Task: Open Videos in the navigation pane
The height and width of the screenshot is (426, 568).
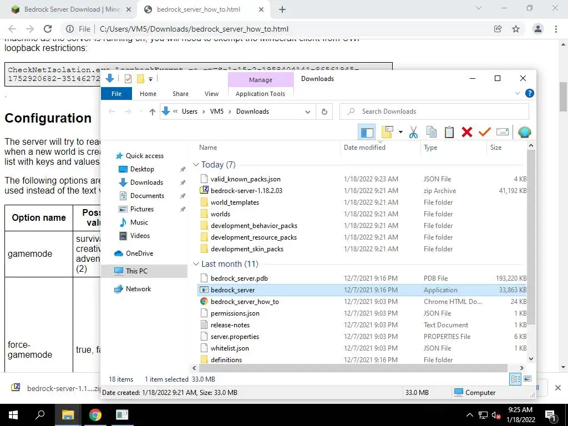Action: [140, 236]
